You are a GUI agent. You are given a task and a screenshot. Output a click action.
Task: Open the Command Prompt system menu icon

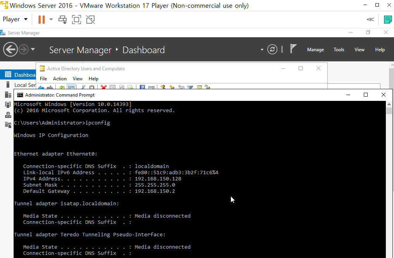tap(20, 95)
